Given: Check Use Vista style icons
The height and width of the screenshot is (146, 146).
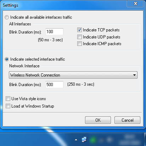Looking at the screenshot, I should coord(8,99).
